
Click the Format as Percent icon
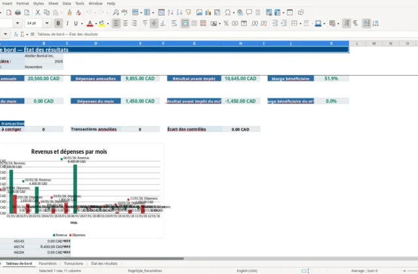pos(226,23)
